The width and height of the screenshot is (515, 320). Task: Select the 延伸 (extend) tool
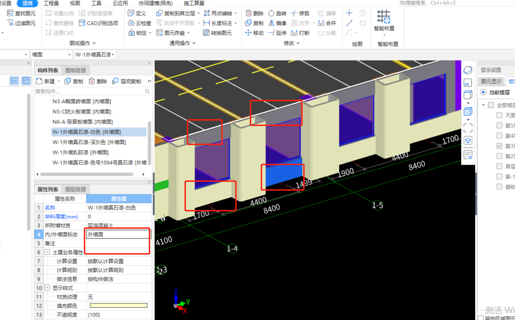point(277,33)
